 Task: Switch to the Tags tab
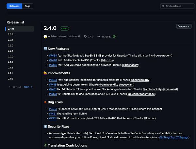[28, 6]
